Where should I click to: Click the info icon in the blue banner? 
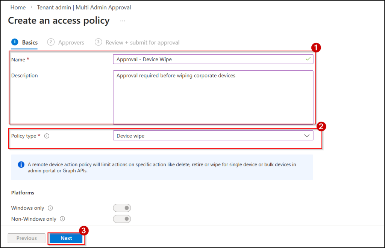point(21,164)
